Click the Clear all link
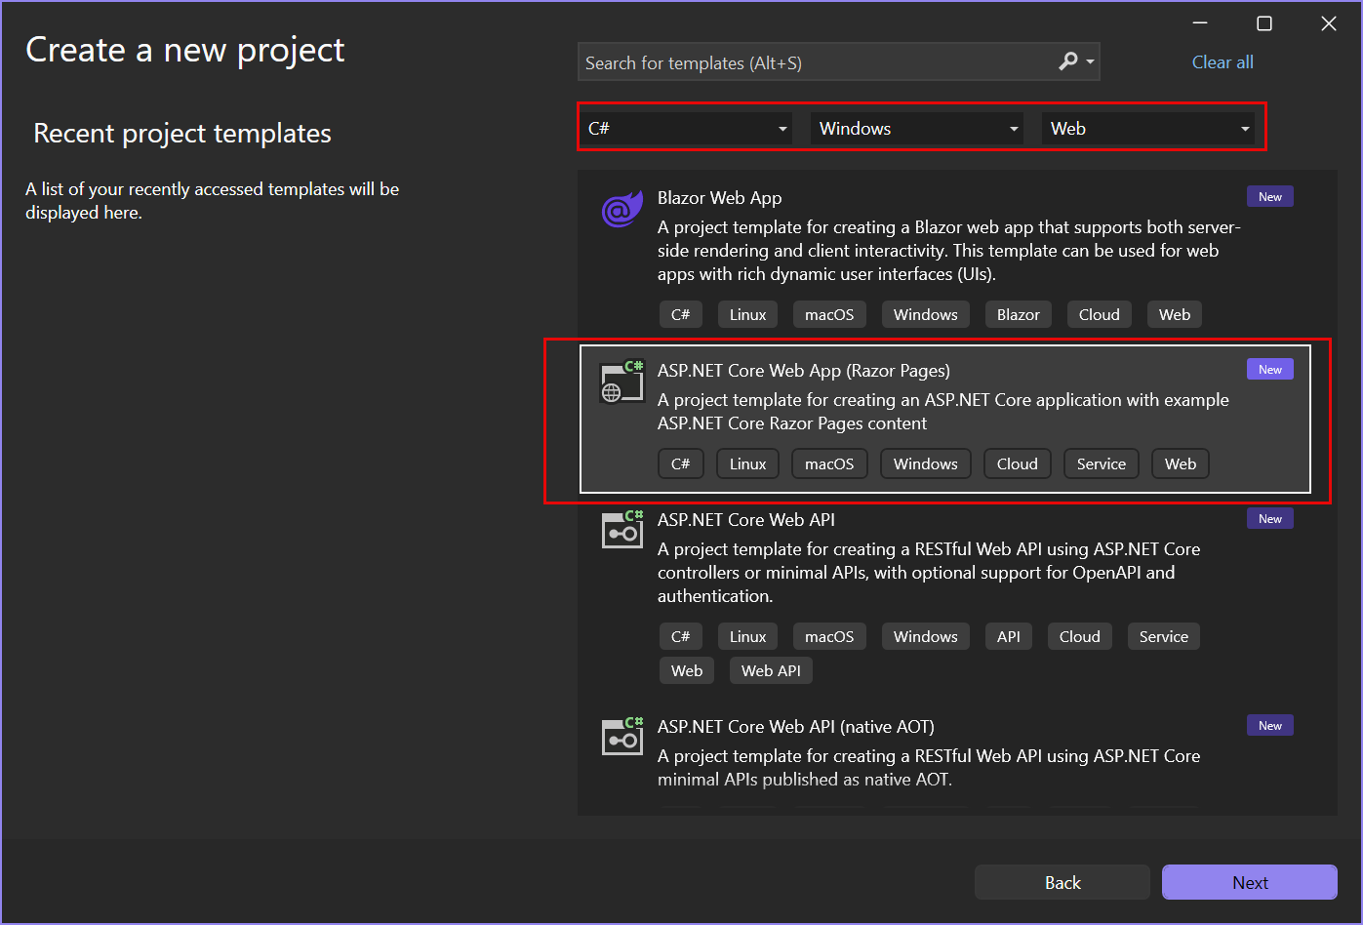This screenshot has width=1363, height=925. [1223, 61]
